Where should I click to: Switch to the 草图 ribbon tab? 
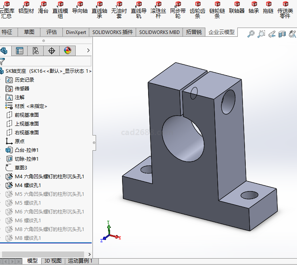[x=29, y=32]
